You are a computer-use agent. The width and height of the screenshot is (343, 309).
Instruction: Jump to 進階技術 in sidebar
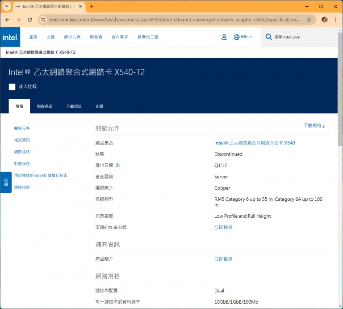pyautogui.click(x=22, y=187)
